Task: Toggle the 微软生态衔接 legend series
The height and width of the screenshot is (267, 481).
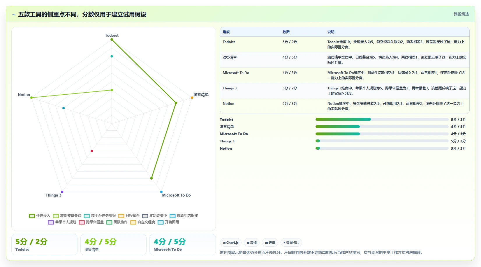Action: coord(184,216)
